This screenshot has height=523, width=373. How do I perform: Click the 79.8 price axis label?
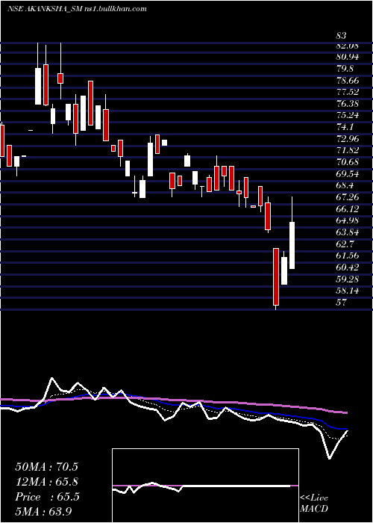(x=345, y=69)
